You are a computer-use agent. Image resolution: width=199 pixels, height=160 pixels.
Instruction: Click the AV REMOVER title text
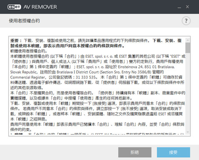[40, 7]
